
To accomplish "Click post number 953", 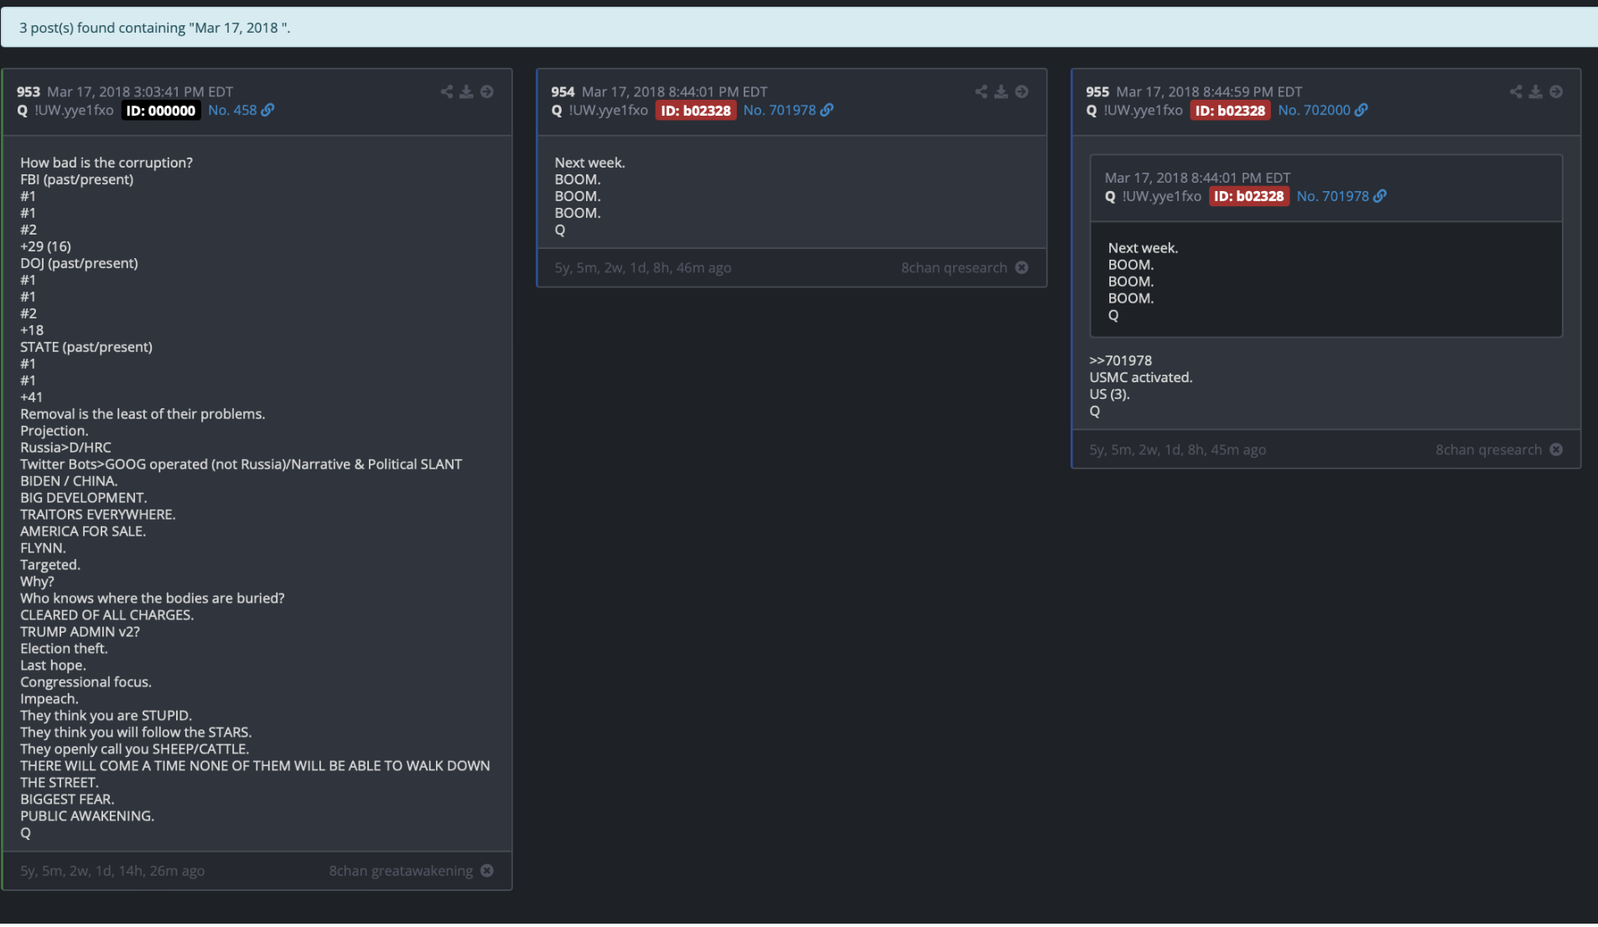I will pos(29,91).
